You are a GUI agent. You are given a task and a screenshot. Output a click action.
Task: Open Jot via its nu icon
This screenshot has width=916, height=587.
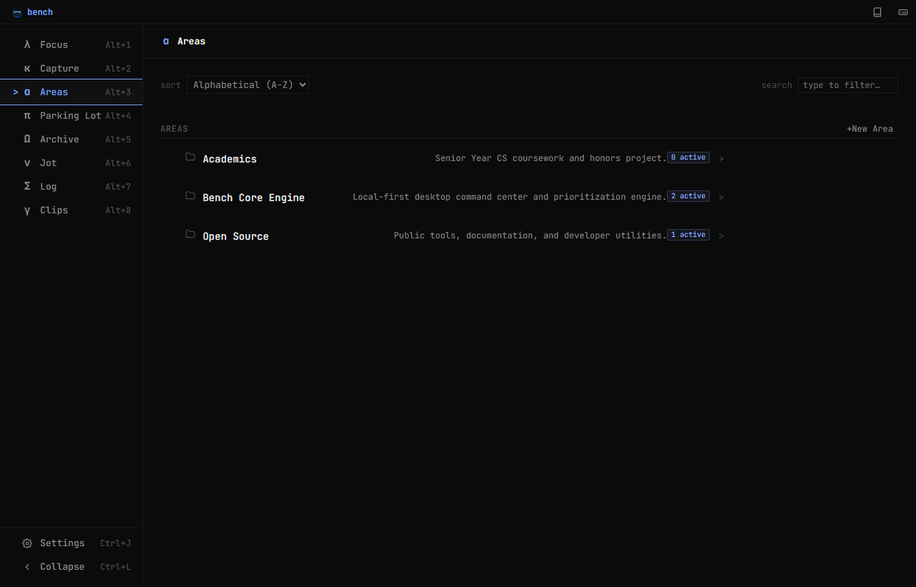(27, 162)
